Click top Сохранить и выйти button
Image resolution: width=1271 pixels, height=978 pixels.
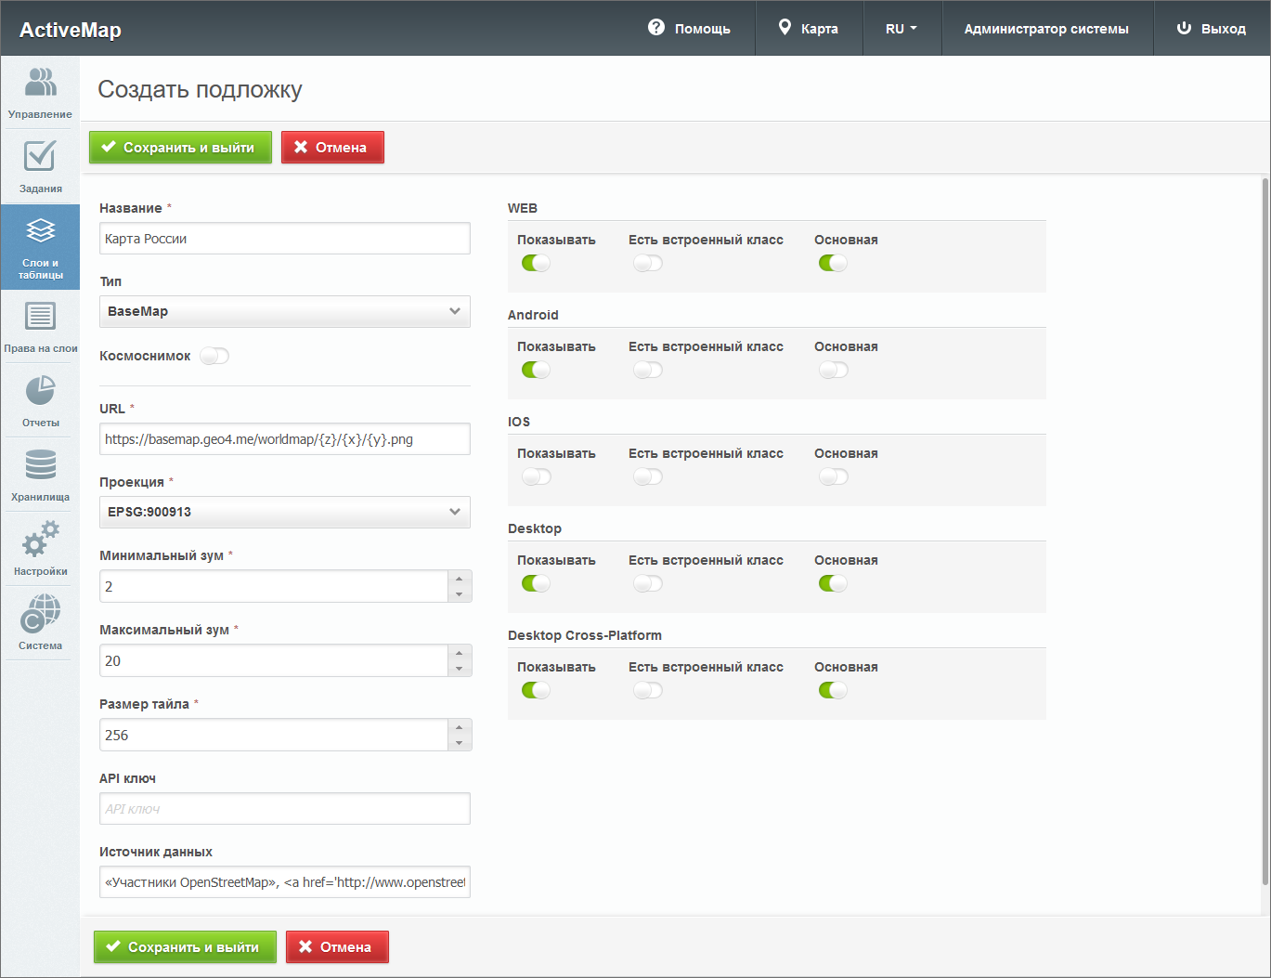tap(180, 147)
